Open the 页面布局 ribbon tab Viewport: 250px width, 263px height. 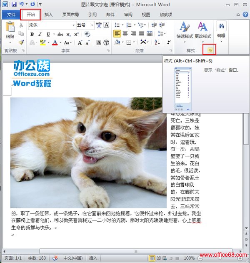(x=70, y=15)
